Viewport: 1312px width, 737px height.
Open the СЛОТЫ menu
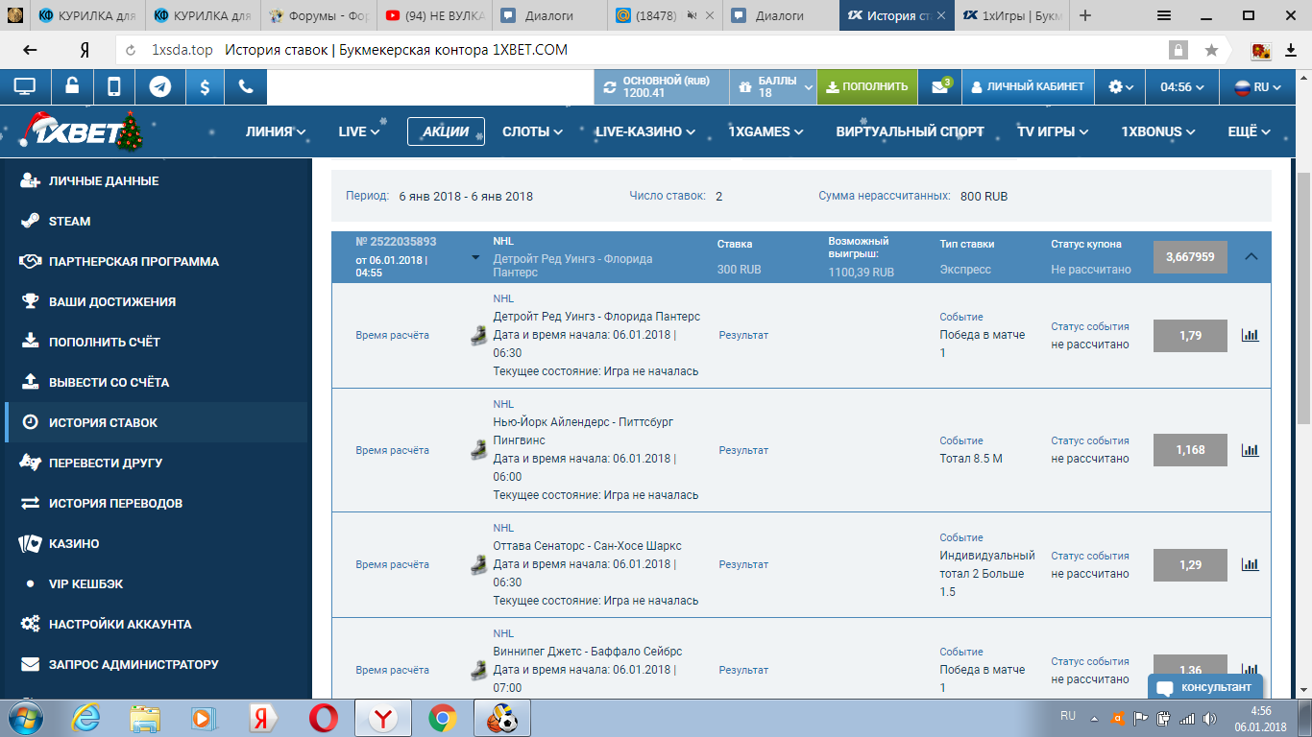tap(532, 131)
